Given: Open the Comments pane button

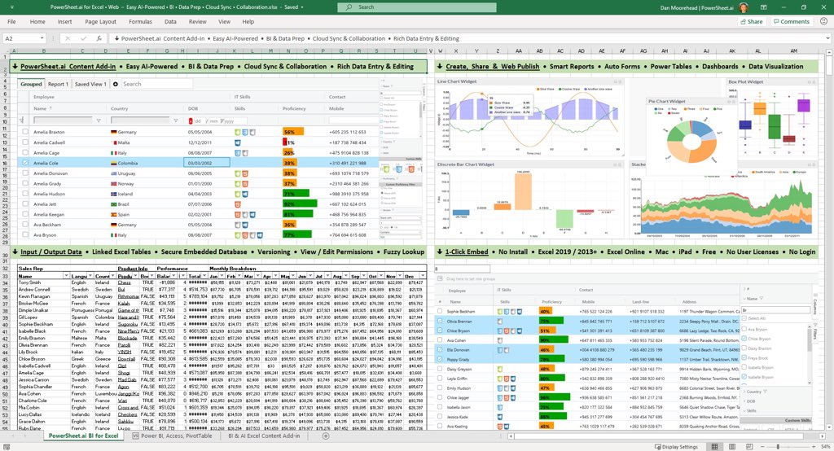Looking at the screenshot, I should click(x=792, y=21).
